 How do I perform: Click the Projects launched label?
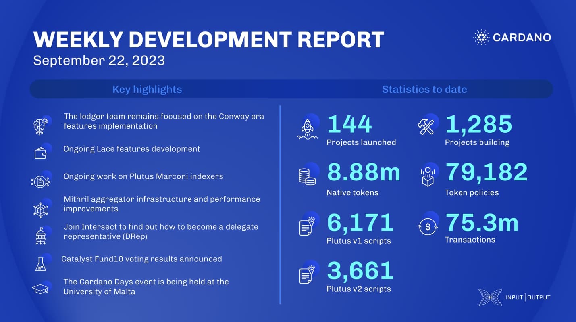361,142
